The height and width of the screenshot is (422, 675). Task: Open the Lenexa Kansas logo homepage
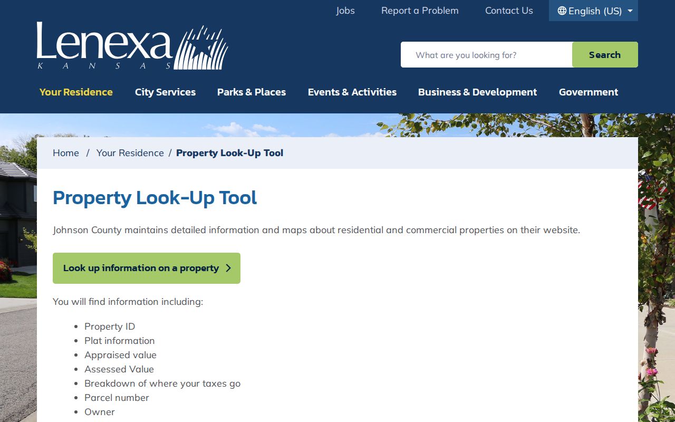132,46
